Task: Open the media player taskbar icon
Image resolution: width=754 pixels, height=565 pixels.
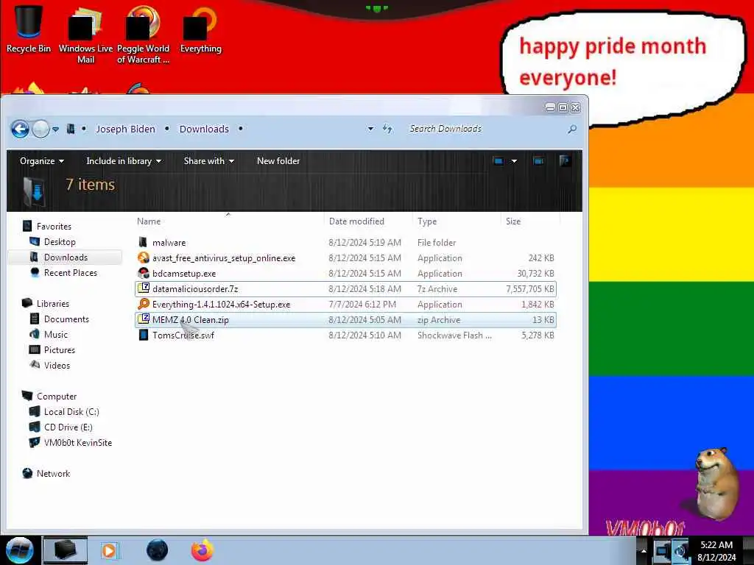Action: pos(109,550)
